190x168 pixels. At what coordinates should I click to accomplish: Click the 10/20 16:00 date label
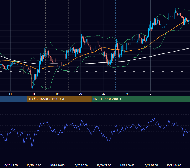pyautogui.click(x=34, y=165)
